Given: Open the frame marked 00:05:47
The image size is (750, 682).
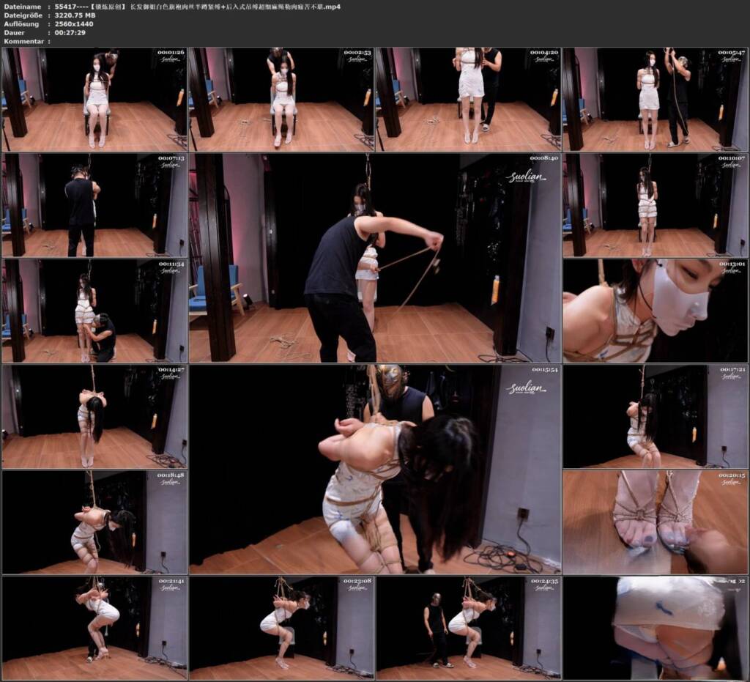Looking at the screenshot, I should coord(656,99).
